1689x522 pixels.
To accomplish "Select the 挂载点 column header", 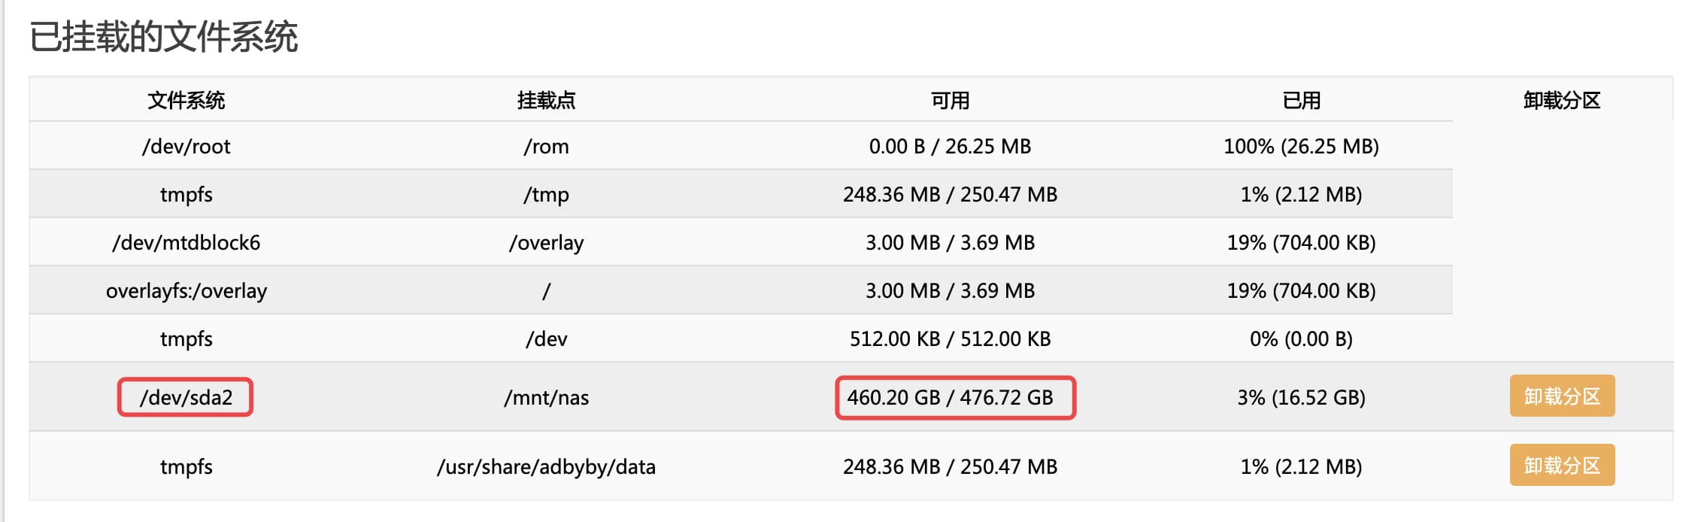I will 546,100.
